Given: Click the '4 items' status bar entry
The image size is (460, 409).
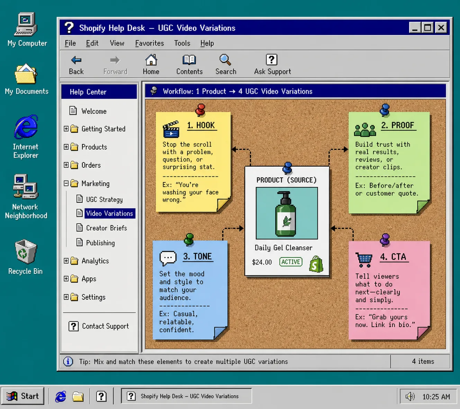Looking at the screenshot, I should click(423, 361).
